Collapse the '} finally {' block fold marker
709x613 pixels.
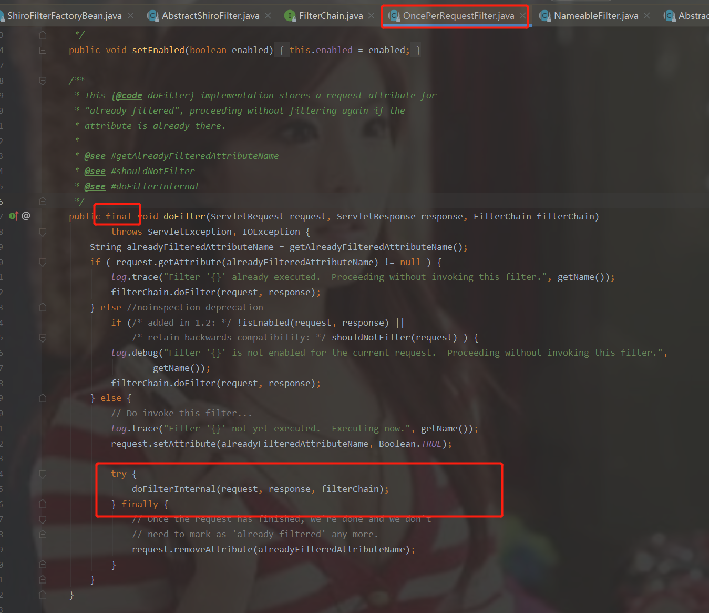click(43, 504)
